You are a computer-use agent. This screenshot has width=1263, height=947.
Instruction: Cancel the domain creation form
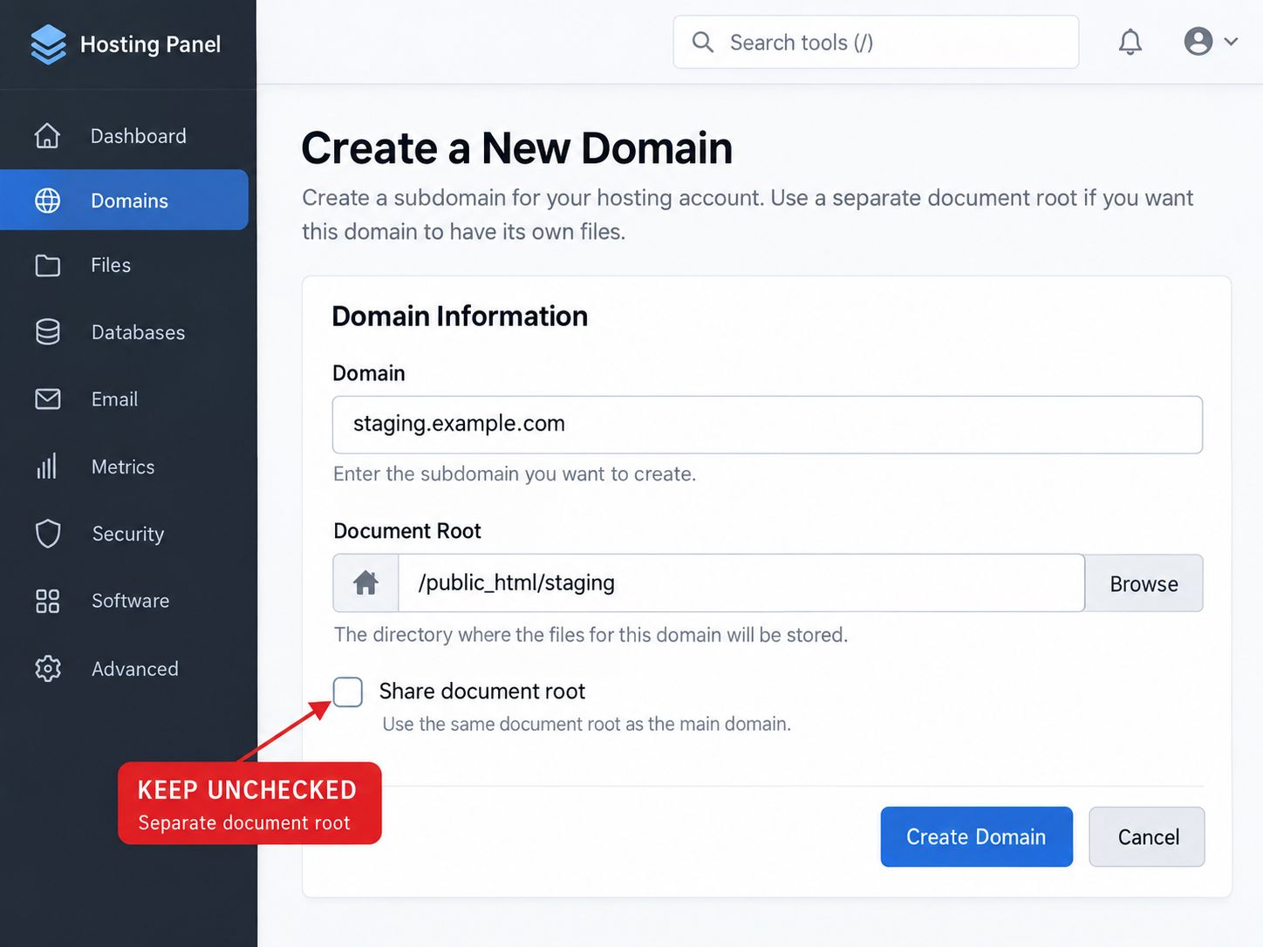[x=1147, y=836]
